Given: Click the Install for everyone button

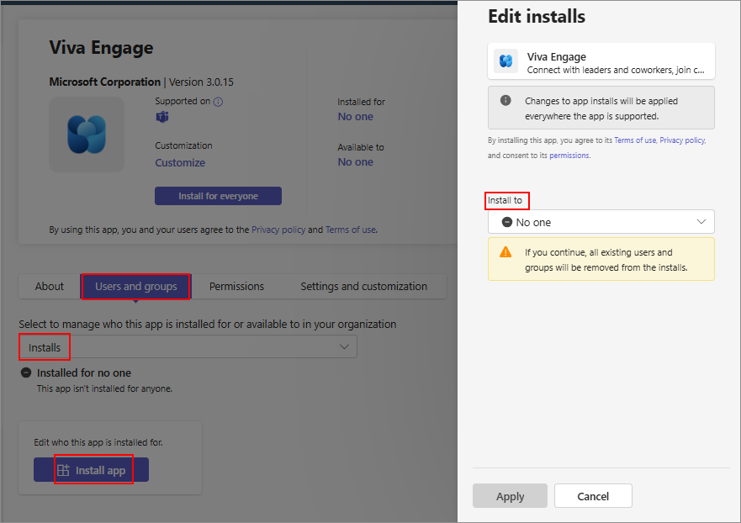Looking at the screenshot, I should pos(219,196).
